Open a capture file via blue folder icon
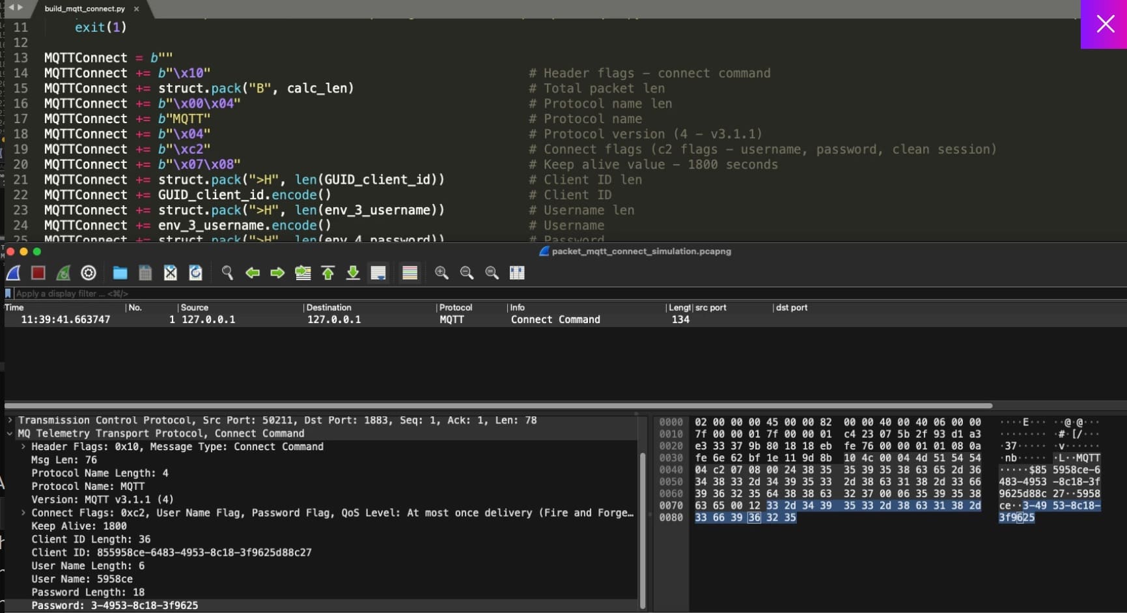Viewport: 1127px width, 613px height. tap(120, 273)
